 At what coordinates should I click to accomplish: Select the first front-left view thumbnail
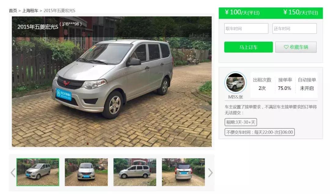pyautogui.click(x=38, y=172)
